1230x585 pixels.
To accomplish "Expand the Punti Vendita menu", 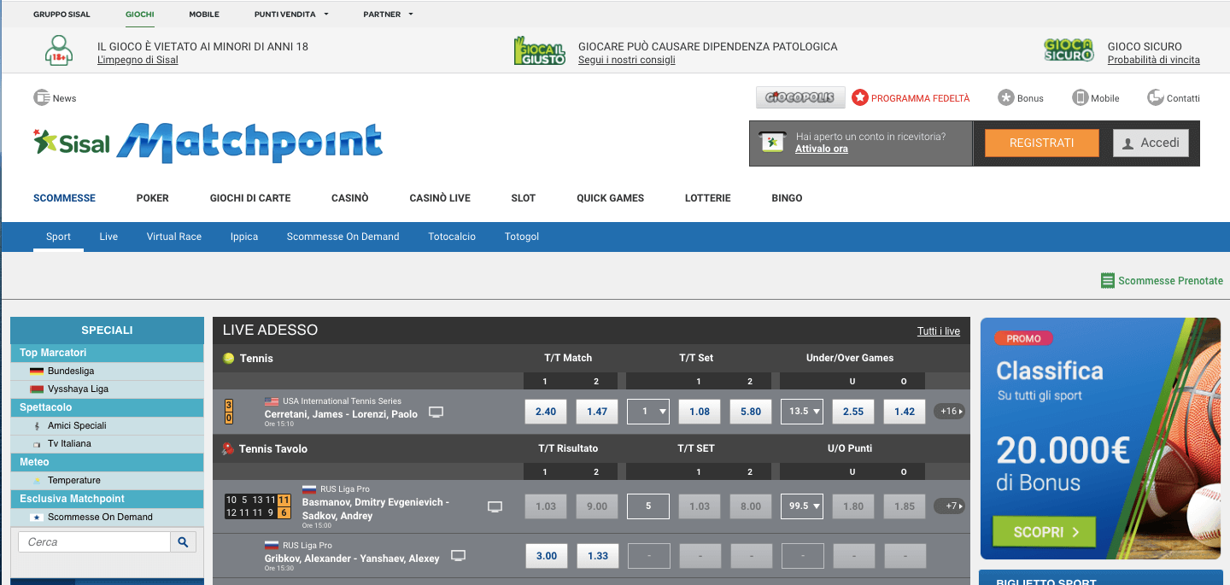I will tap(291, 15).
